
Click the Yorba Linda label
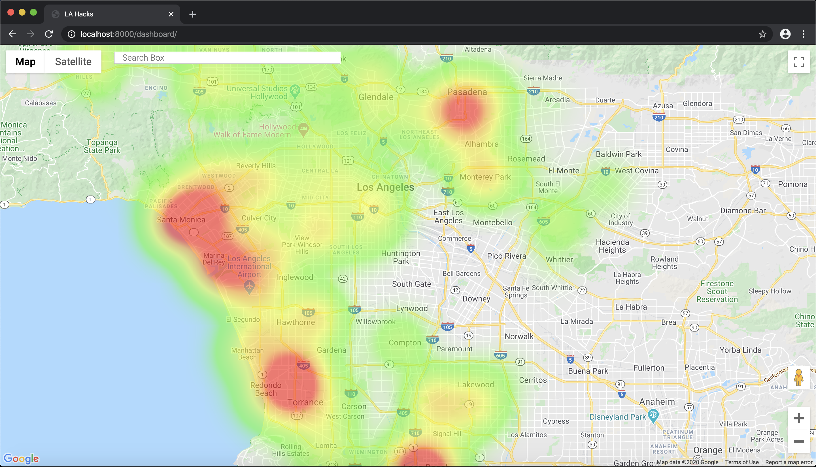(x=740, y=350)
